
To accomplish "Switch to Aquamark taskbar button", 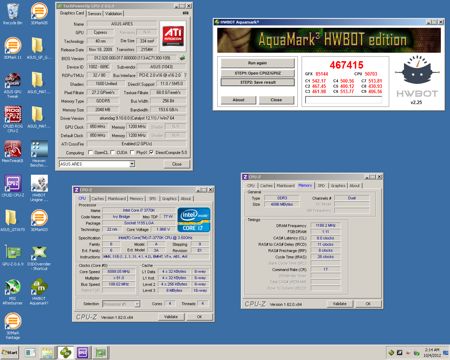I will click(65, 353).
